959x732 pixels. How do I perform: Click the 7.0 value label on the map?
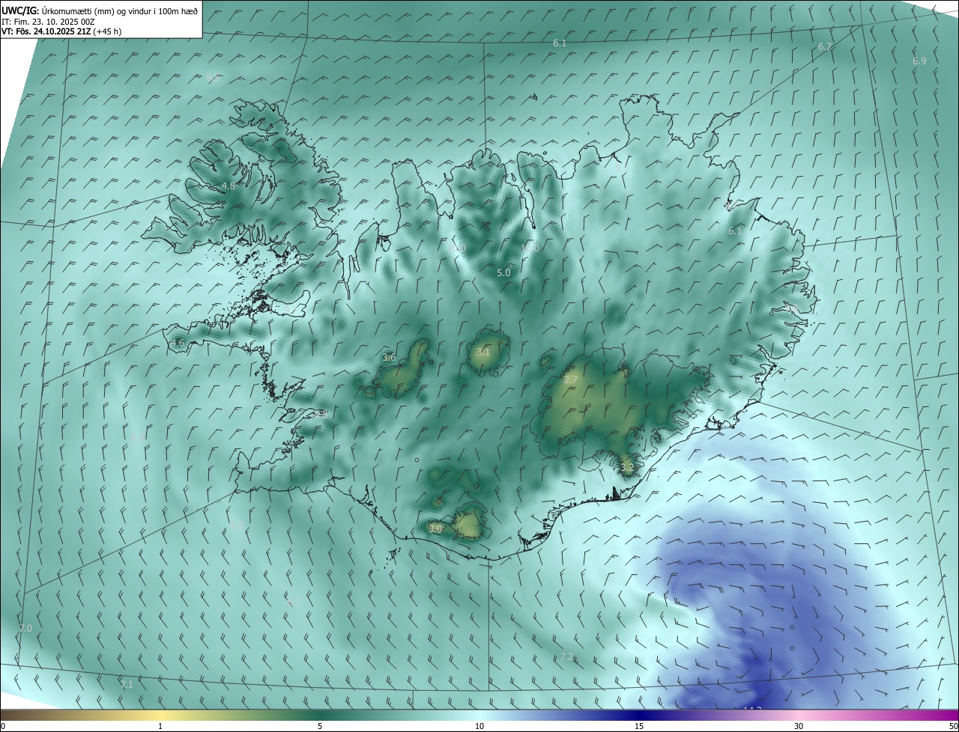click(25, 629)
